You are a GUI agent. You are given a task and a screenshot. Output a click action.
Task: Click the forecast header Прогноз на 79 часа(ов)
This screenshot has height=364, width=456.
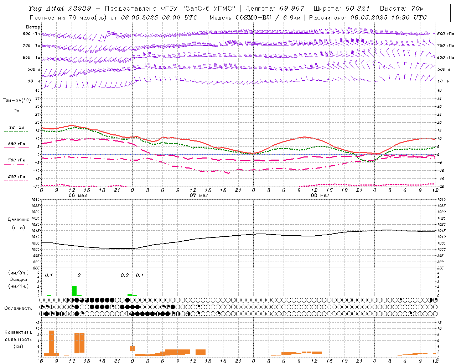[x=69, y=17]
